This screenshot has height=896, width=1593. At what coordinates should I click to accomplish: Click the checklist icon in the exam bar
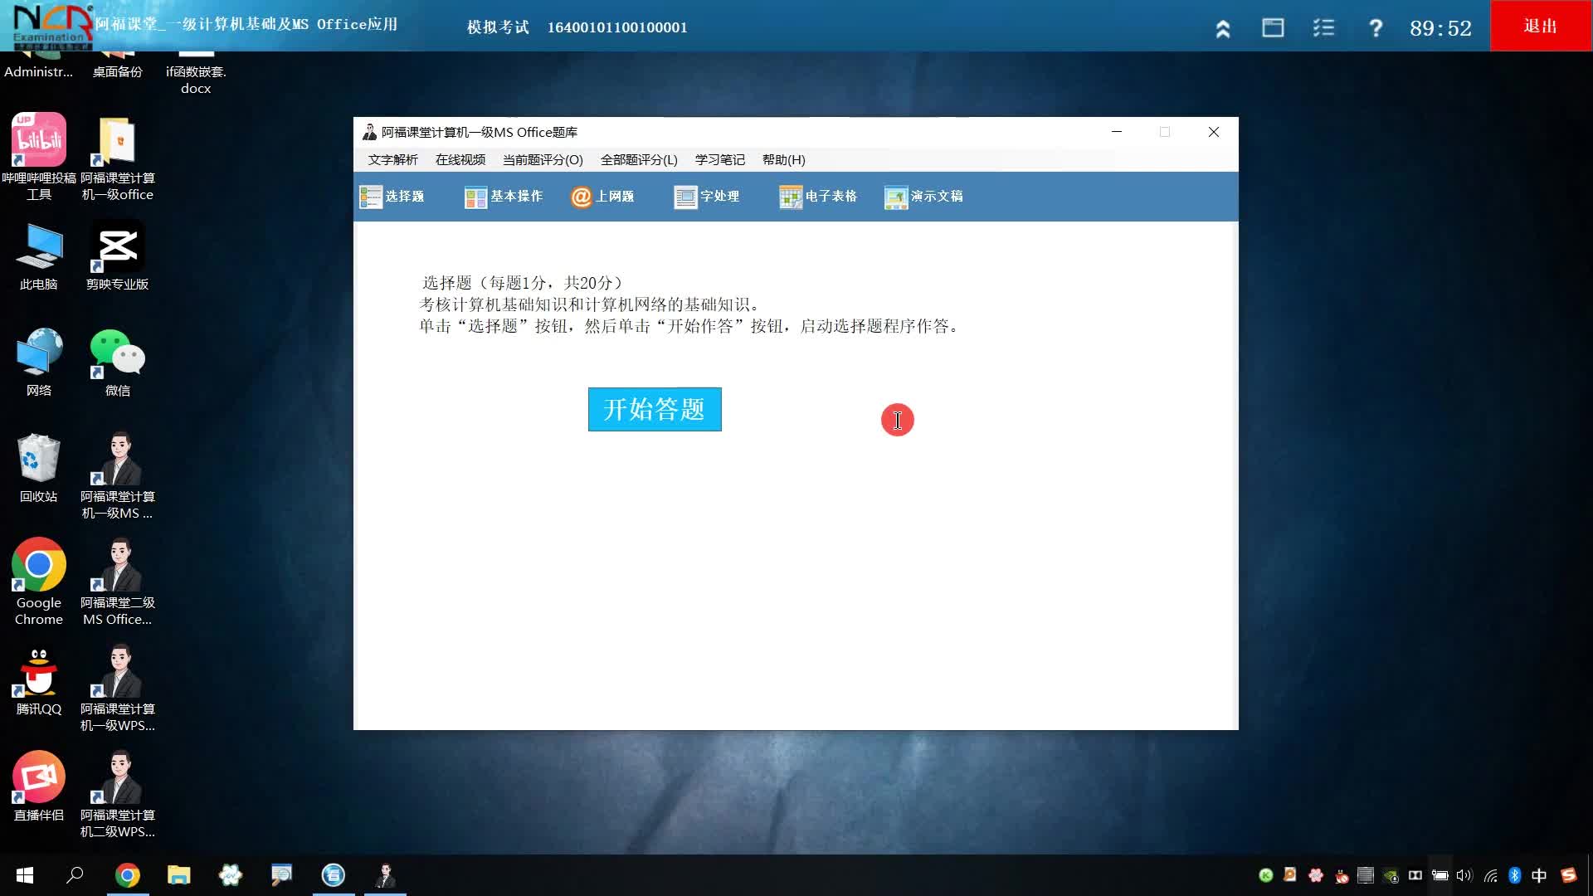point(1323,28)
